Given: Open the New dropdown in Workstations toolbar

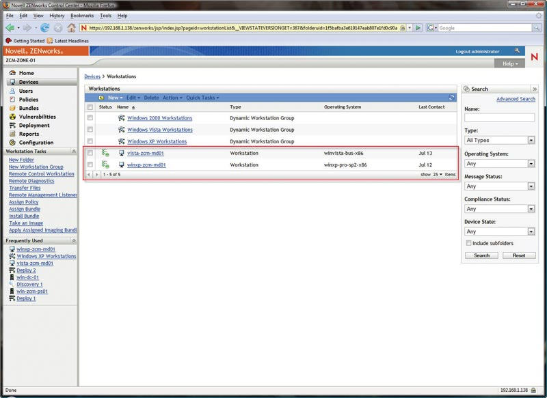Looking at the screenshot, I should pos(115,98).
